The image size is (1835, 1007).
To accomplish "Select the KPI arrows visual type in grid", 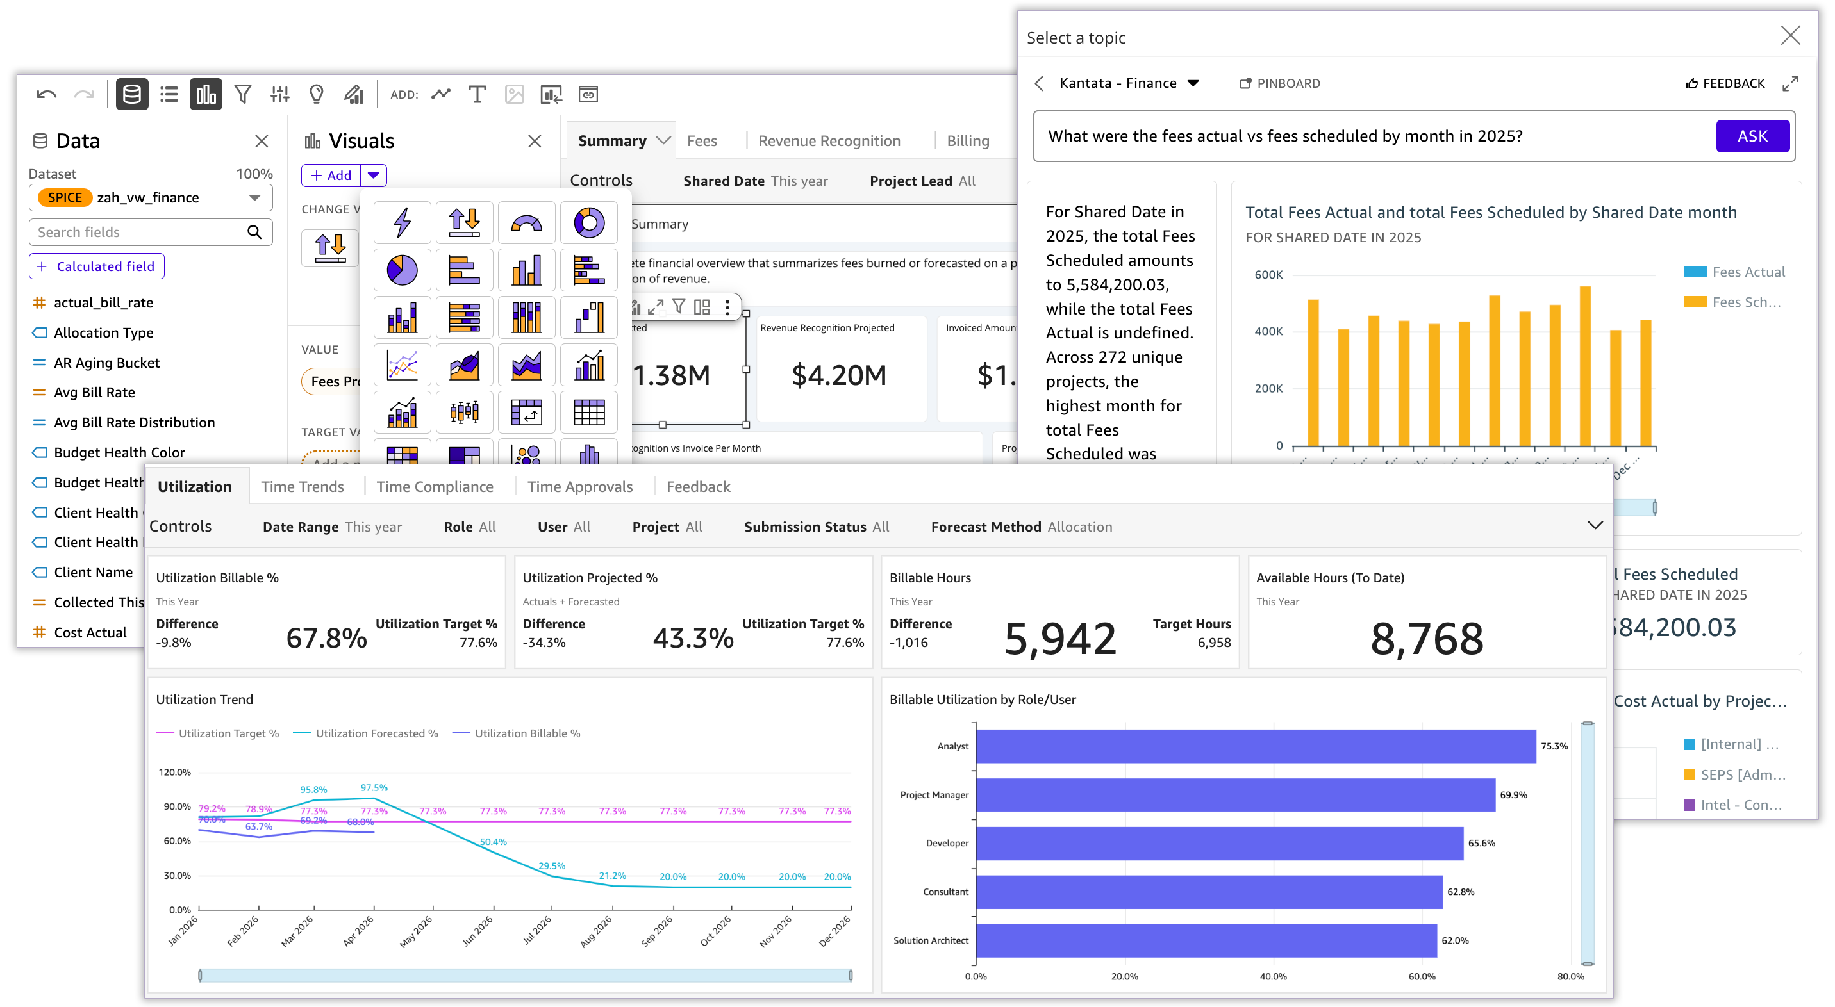I will click(x=465, y=222).
